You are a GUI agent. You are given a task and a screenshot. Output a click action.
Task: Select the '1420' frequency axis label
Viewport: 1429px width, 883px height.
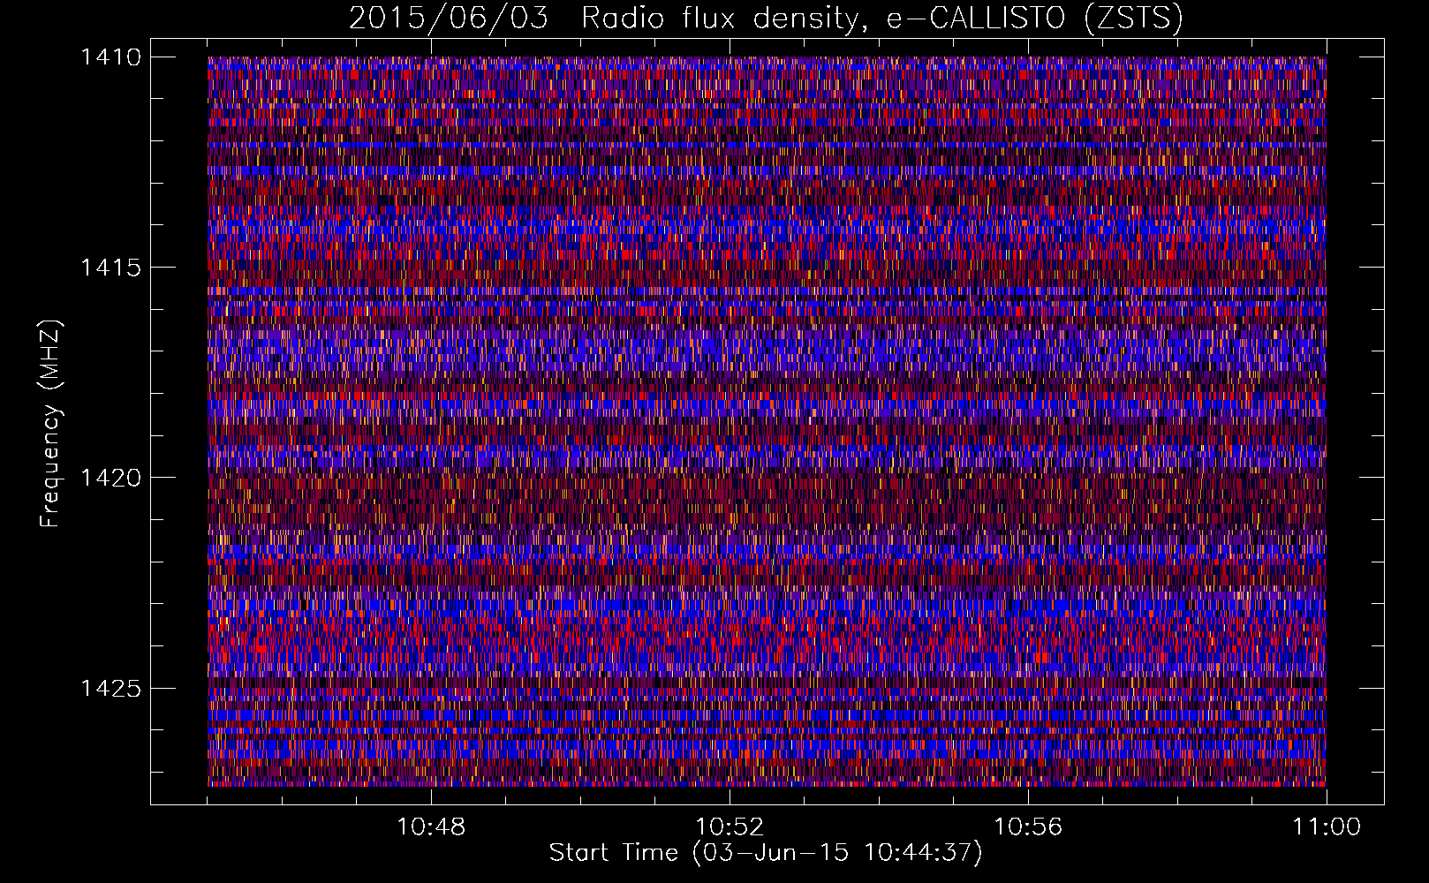110,478
